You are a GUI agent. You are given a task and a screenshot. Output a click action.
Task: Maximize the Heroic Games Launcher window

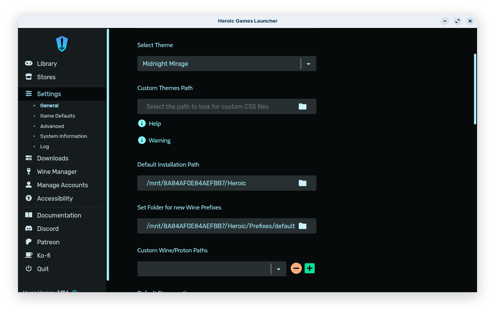pos(458,21)
